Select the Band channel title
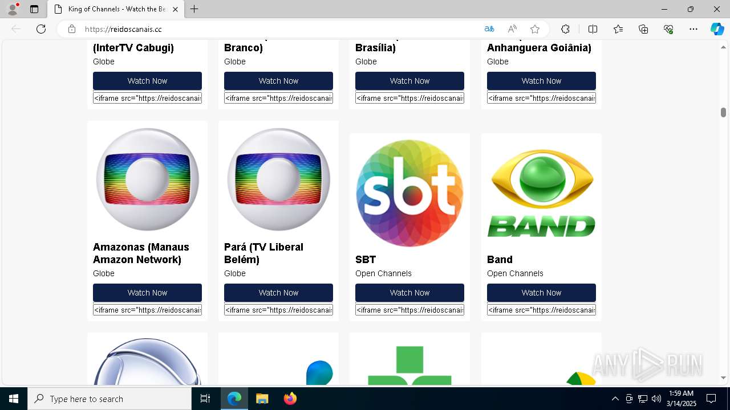Screen dimensions: 730x410 pyautogui.click(x=500, y=260)
